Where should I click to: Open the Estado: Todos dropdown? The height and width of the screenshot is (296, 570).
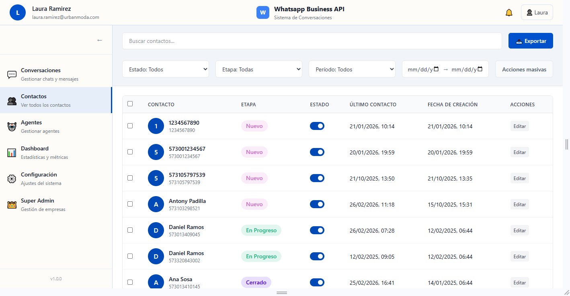coord(166,69)
